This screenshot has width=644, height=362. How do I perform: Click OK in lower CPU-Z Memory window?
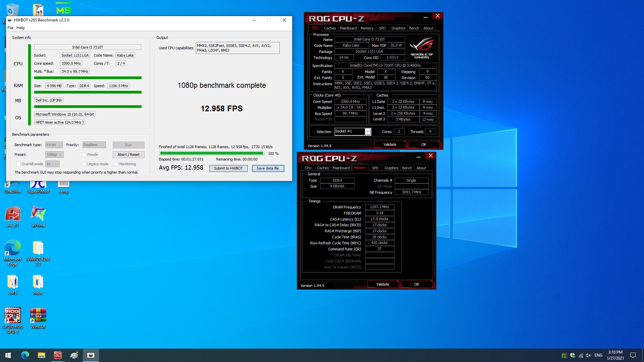417,284
